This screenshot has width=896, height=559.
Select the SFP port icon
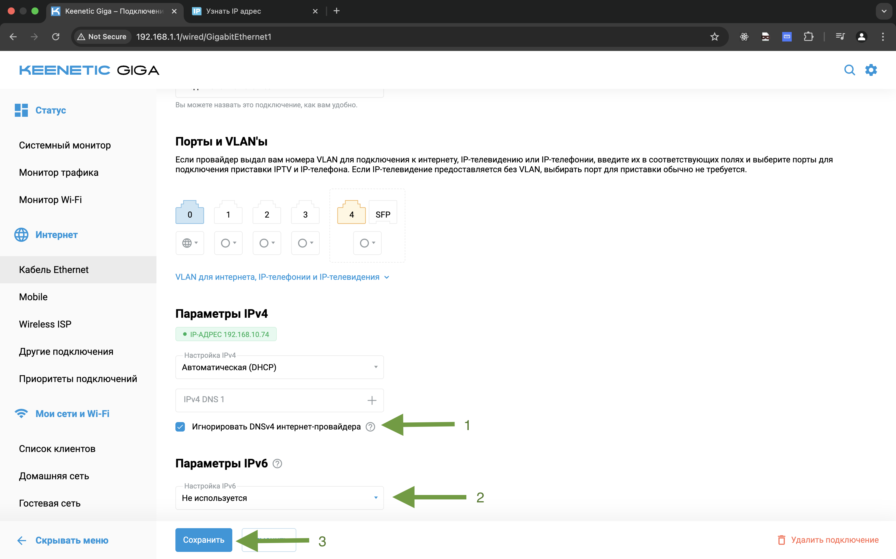pyautogui.click(x=383, y=213)
